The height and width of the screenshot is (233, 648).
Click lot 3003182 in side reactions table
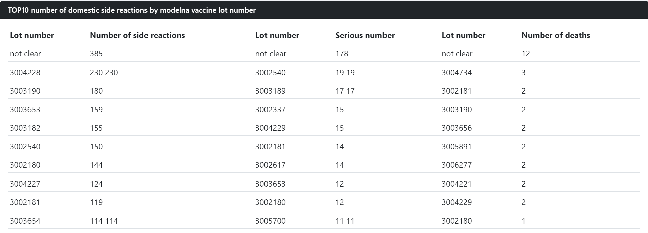point(25,128)
